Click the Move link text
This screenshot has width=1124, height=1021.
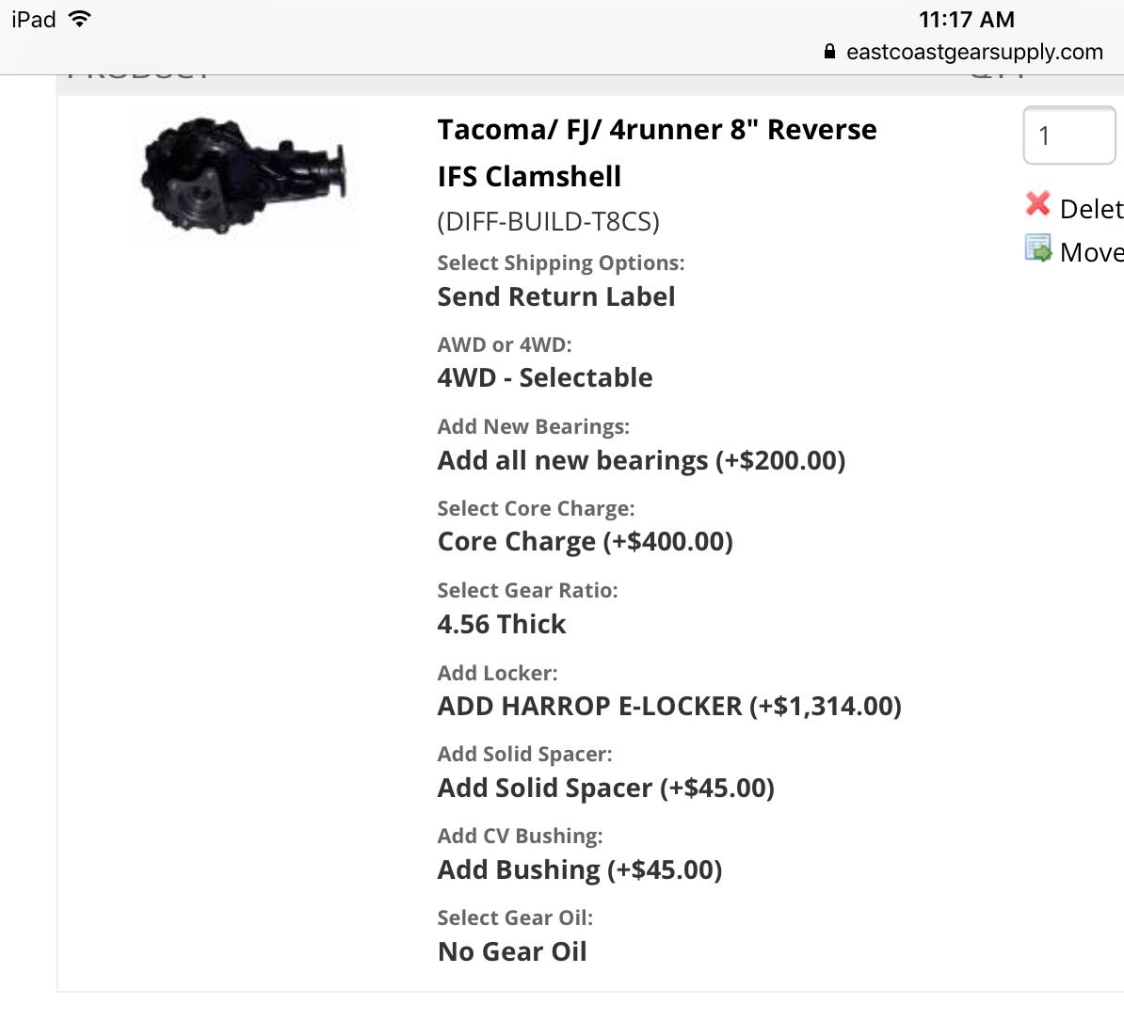pos(1091,252)
